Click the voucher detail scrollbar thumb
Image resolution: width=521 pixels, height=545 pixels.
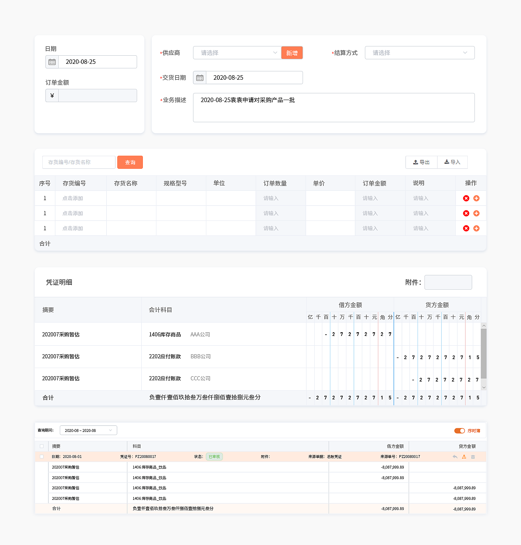[484, 354]
